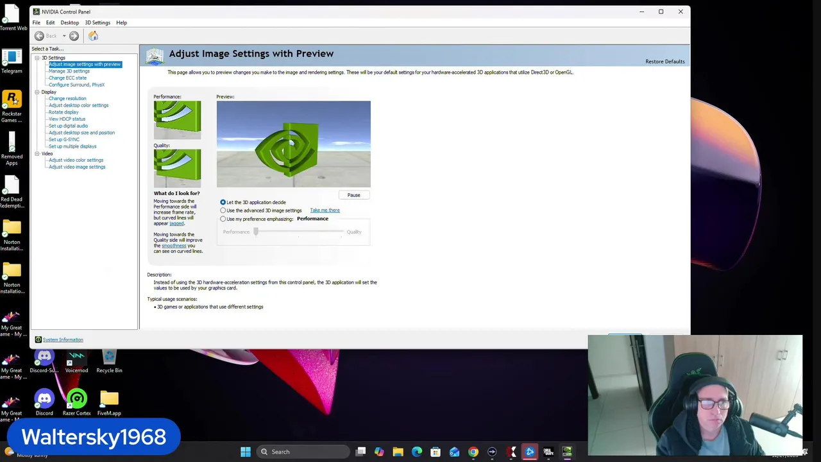Open Telegram desktop shortcut
This screenshot has width=821, height=462.
click(12, 61)
